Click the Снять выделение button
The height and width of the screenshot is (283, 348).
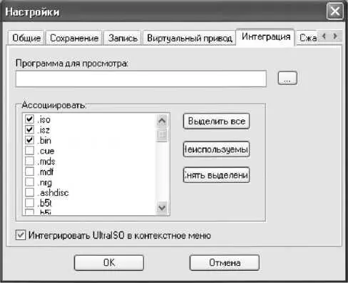[216, 175]
